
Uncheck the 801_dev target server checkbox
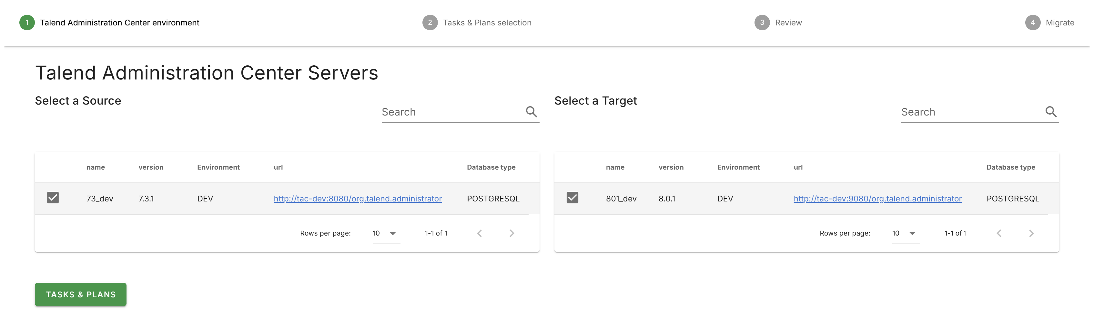572,198
